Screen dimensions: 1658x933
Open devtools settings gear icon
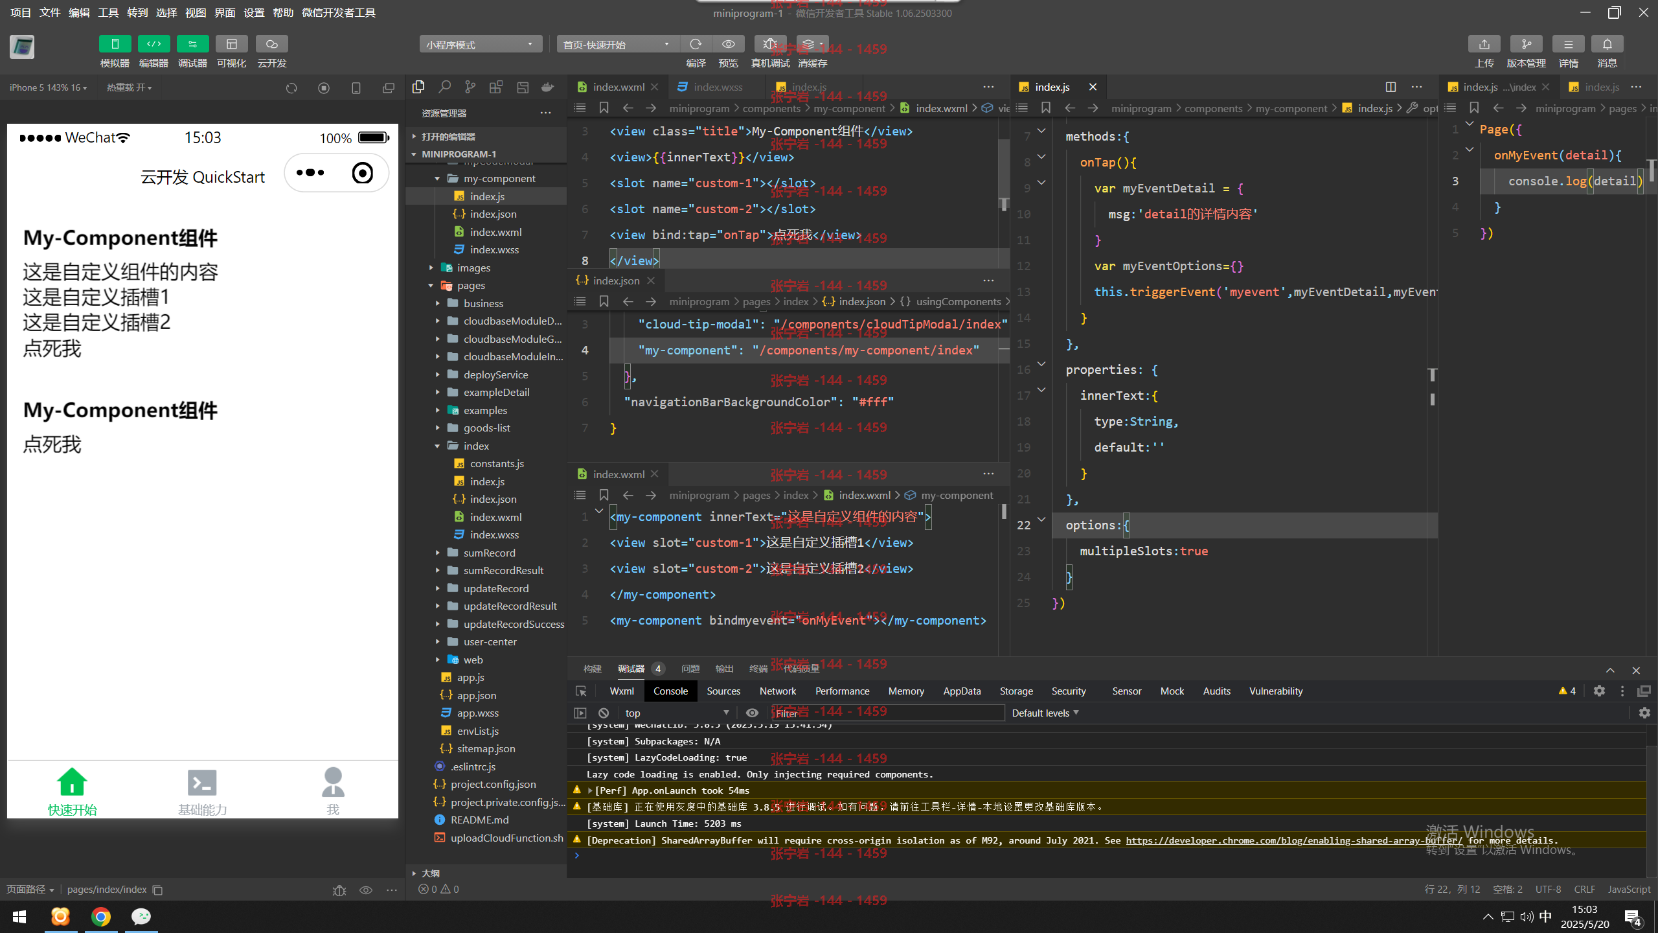click(1599, 691)
